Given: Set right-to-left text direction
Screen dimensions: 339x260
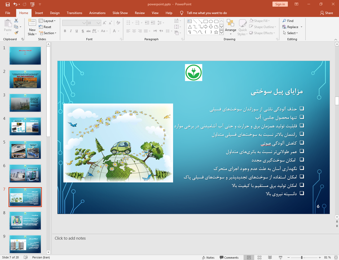Looking at the screenshot, I should [x=161, y=31].
